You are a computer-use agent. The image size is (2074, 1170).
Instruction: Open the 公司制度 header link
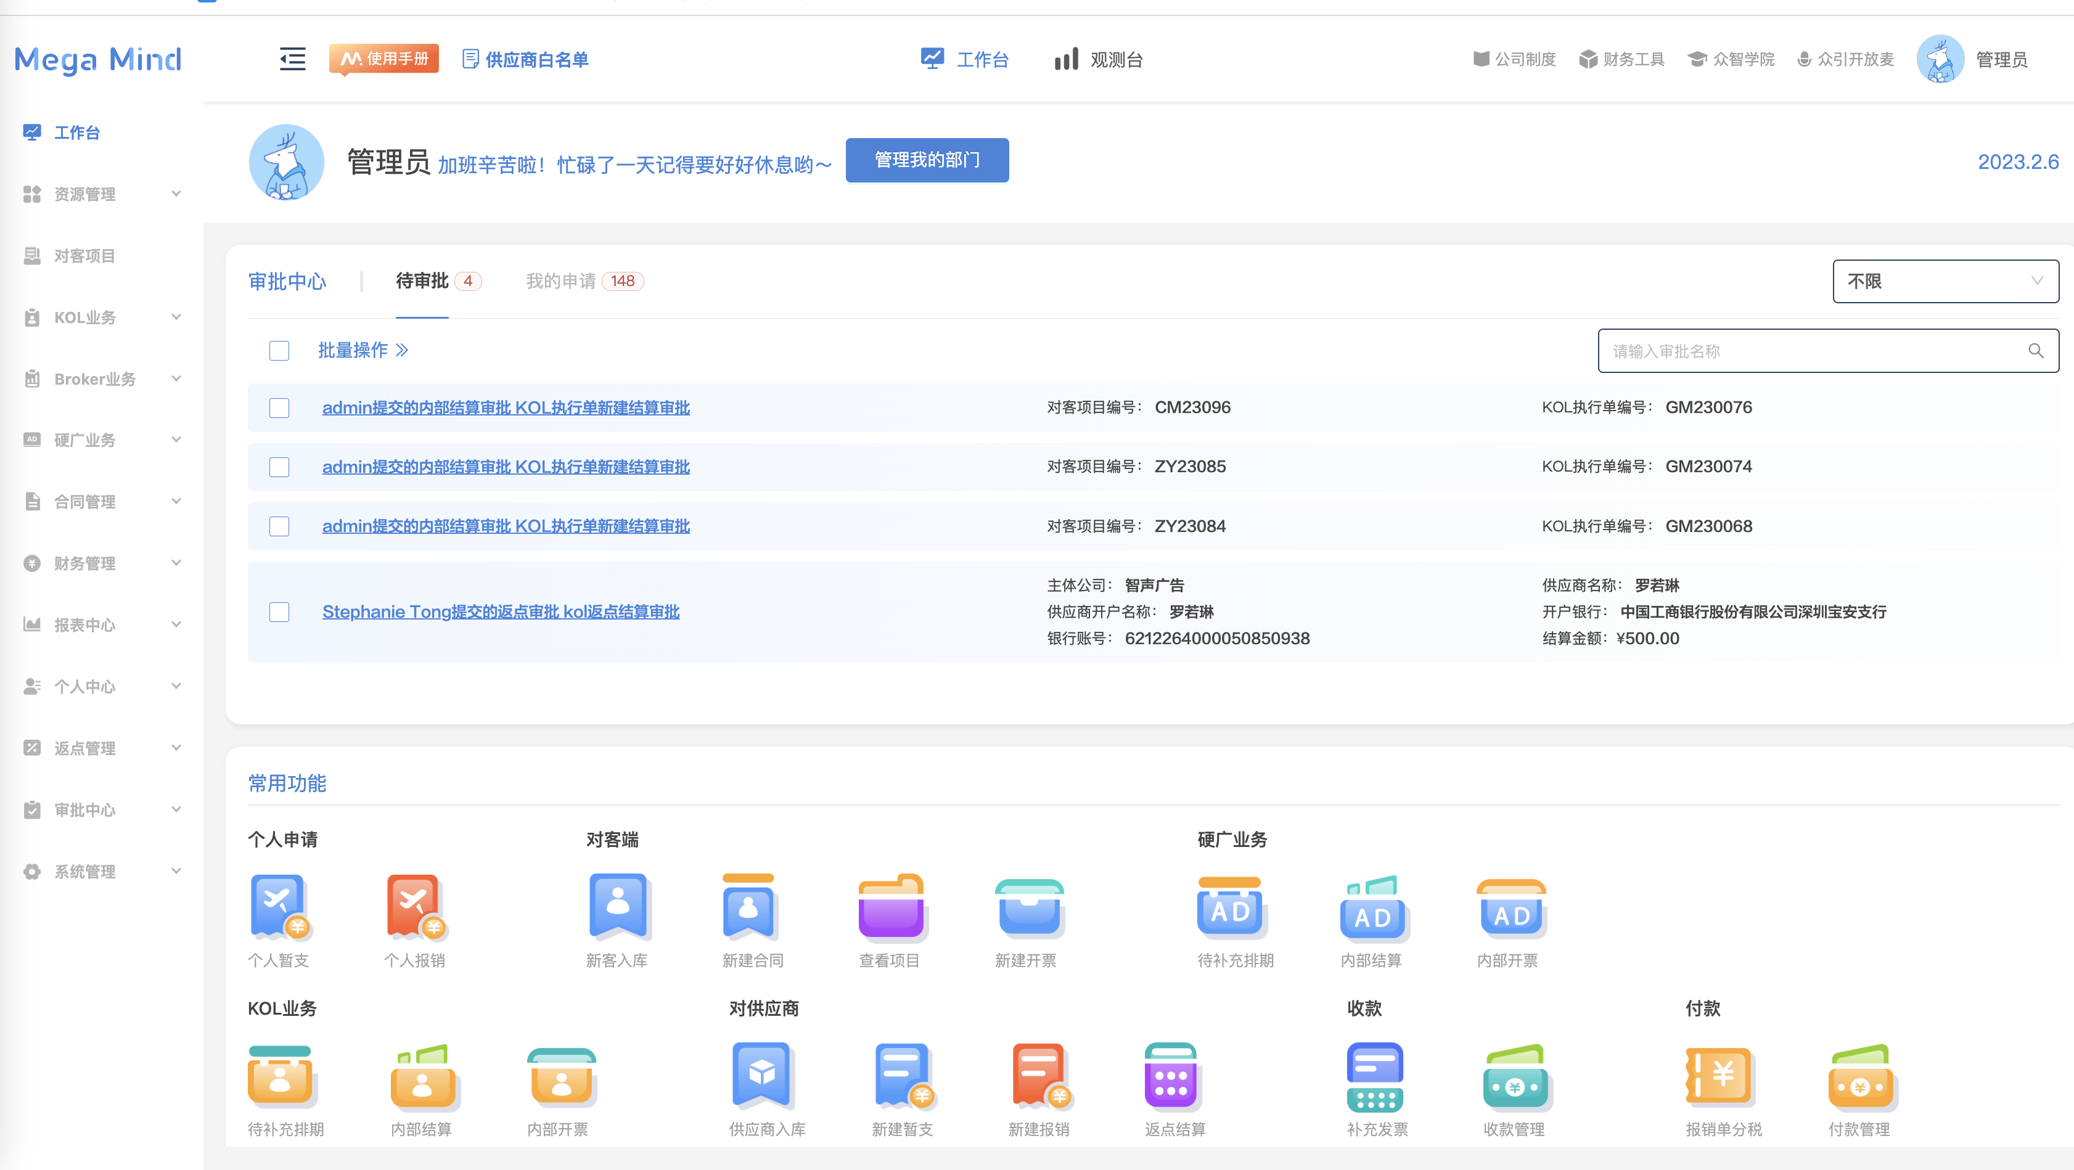1514,59
